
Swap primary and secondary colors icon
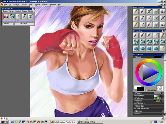point(136,90)
